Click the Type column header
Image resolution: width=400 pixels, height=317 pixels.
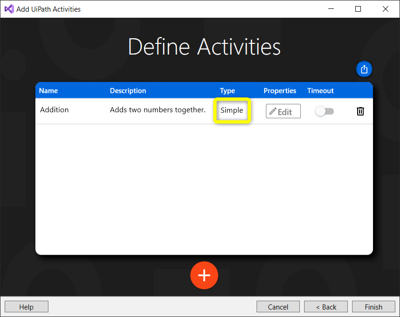coord(227,90)
